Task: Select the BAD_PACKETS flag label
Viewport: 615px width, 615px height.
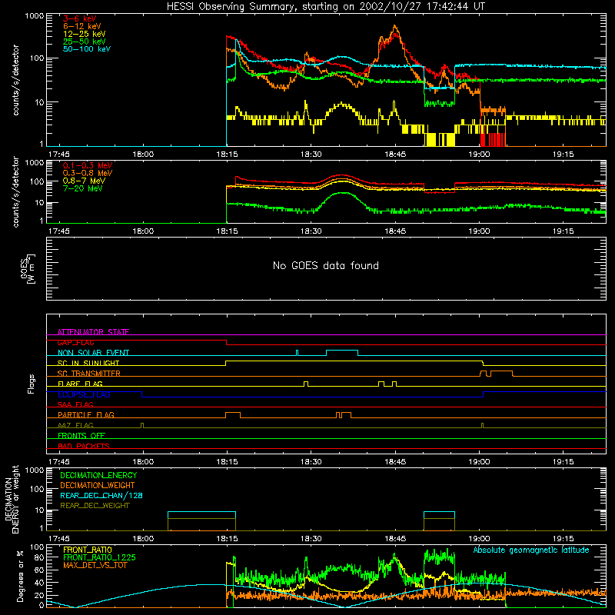Action: (84, 446)
